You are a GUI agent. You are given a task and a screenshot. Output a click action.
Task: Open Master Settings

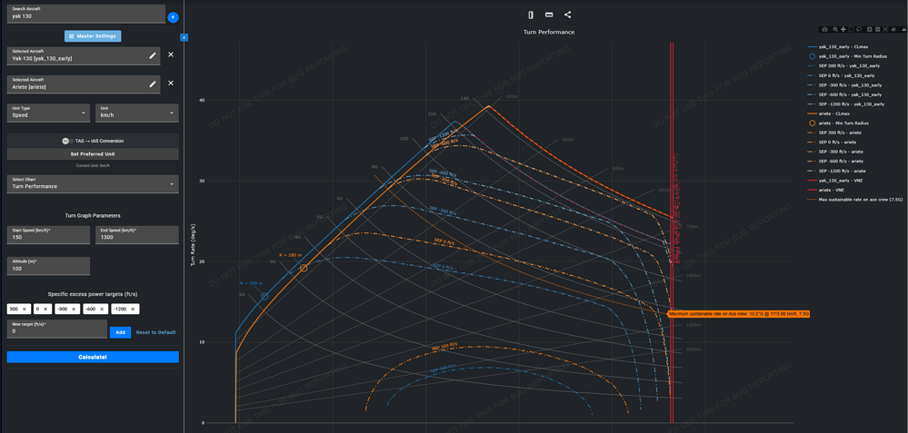93,35
